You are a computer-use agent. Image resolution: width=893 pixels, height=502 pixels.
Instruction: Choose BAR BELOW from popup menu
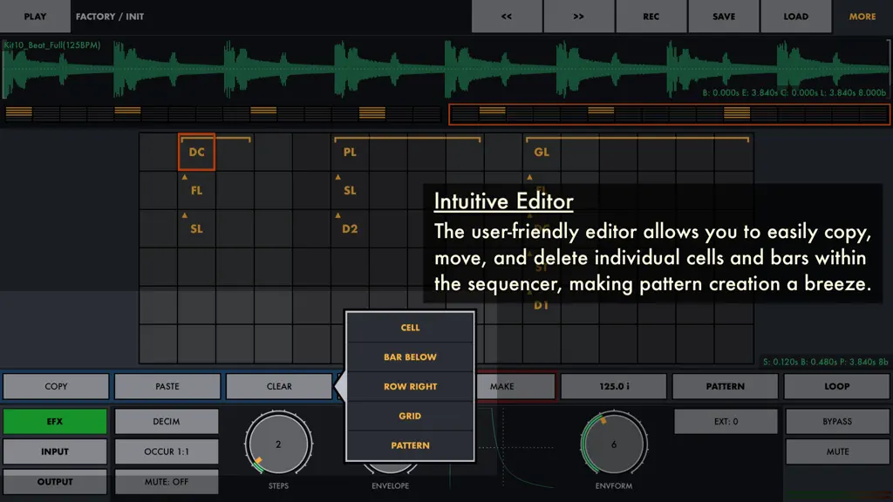pos(410,356)
